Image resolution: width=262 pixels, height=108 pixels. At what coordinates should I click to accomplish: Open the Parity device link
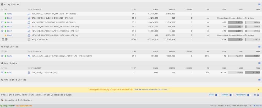pos(9,14)
